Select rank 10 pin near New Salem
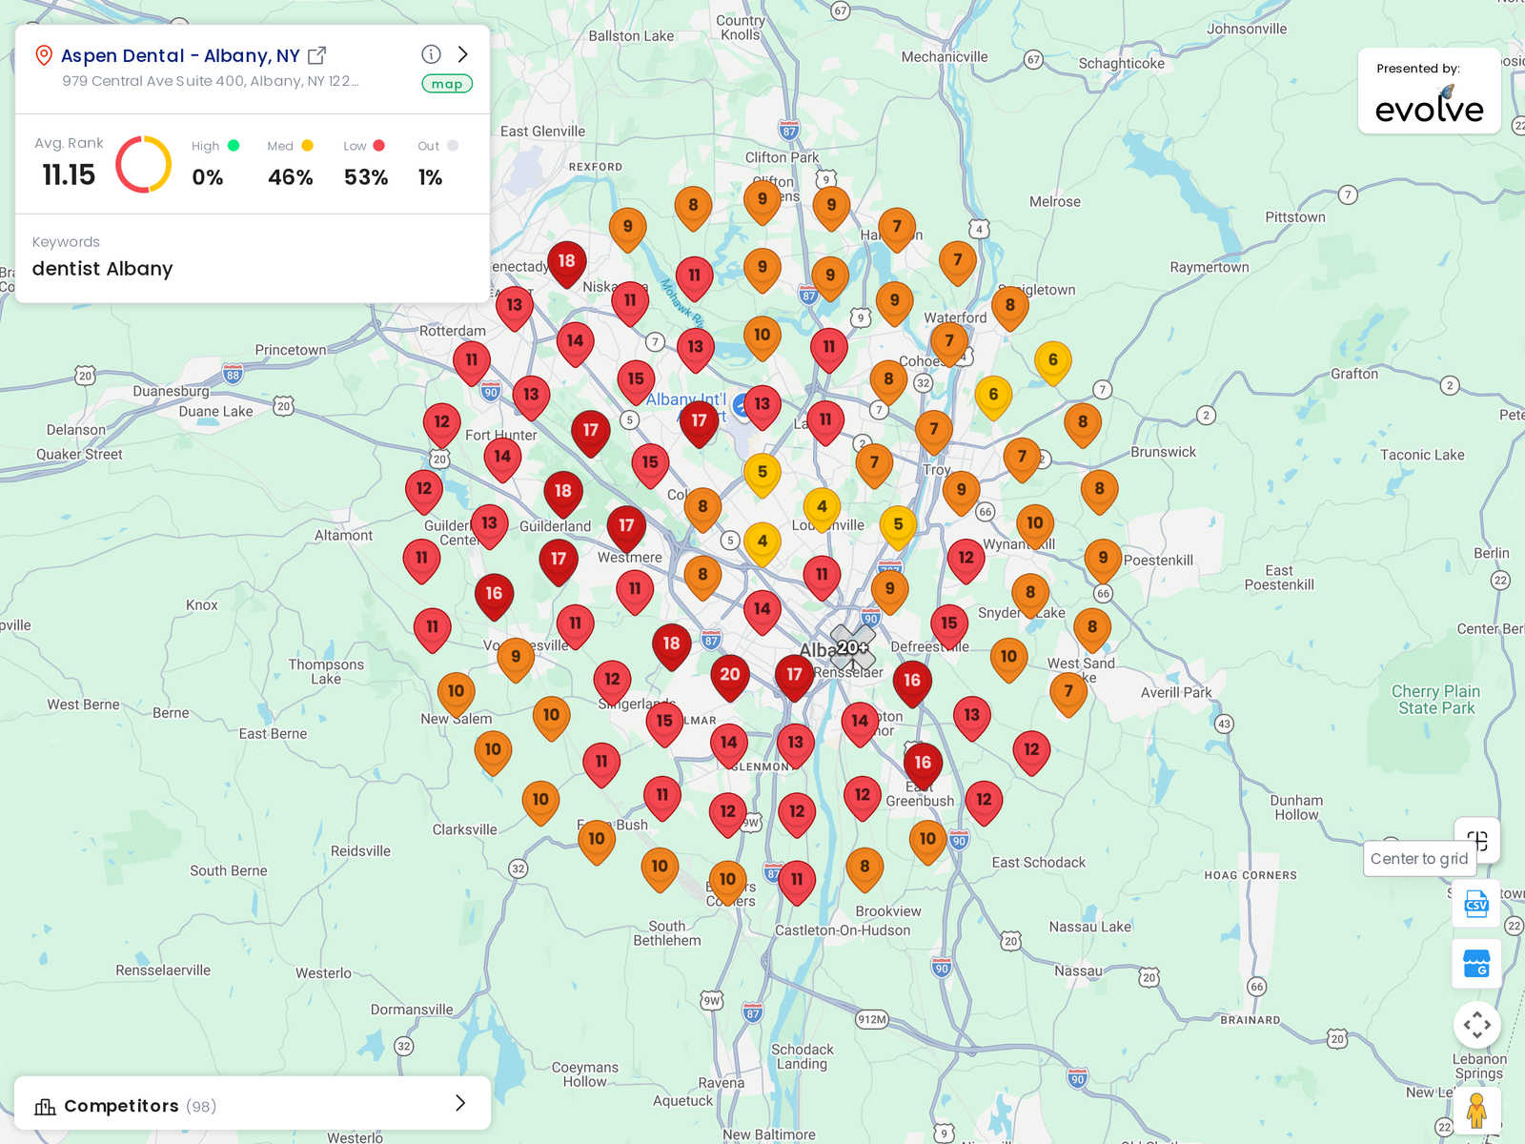The image size is (1525, 1144). (x=456, y=694)
